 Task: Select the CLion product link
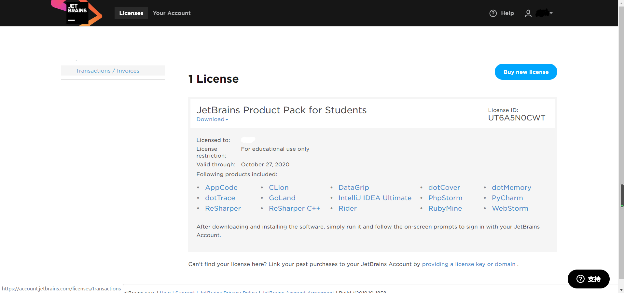point(278,187)
